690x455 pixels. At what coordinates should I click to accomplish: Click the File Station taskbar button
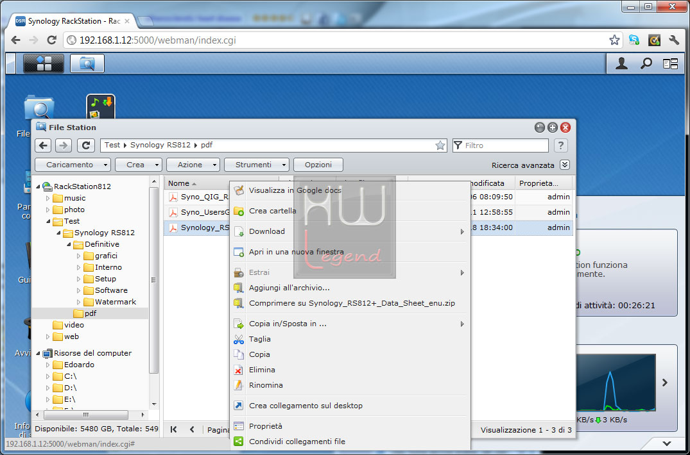pyautogui.click(x=87, y=63)
